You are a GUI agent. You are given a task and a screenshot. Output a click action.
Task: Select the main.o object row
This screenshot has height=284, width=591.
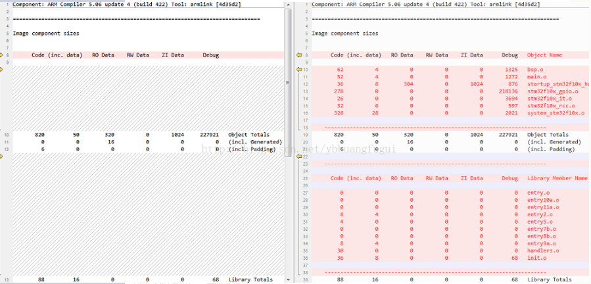[x=450, y=77]
